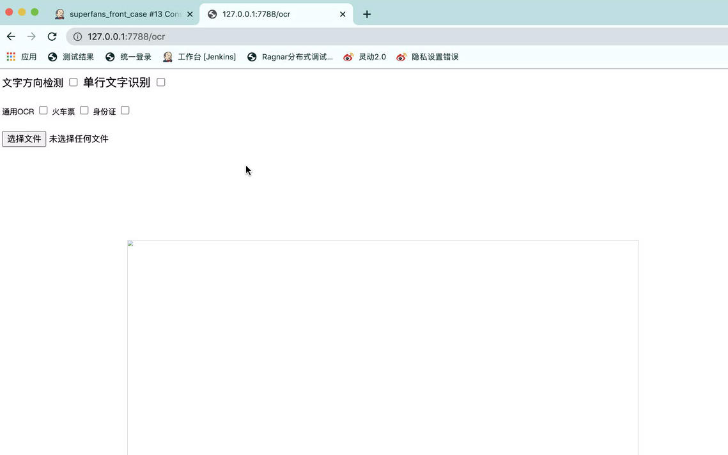This screenshot has height=455, width=728.
Task: Enable the 单行文字识别 checkbox
Action: 160,82
